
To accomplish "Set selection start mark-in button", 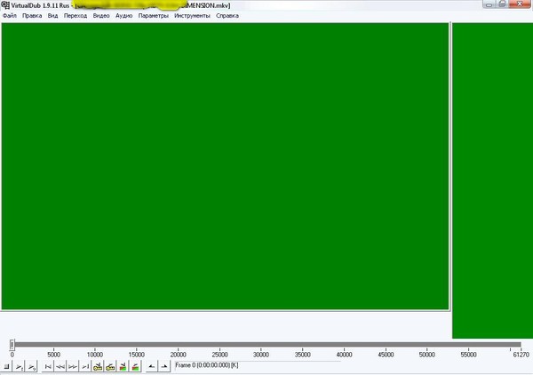I will tap(152, 366).
